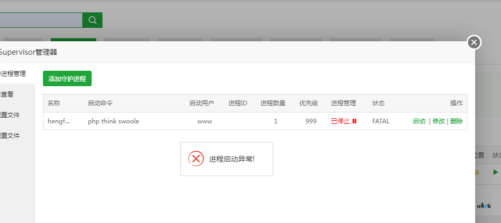Click the Supervisor管理器 dialog title
501x223 pixels.
point(28,52)
